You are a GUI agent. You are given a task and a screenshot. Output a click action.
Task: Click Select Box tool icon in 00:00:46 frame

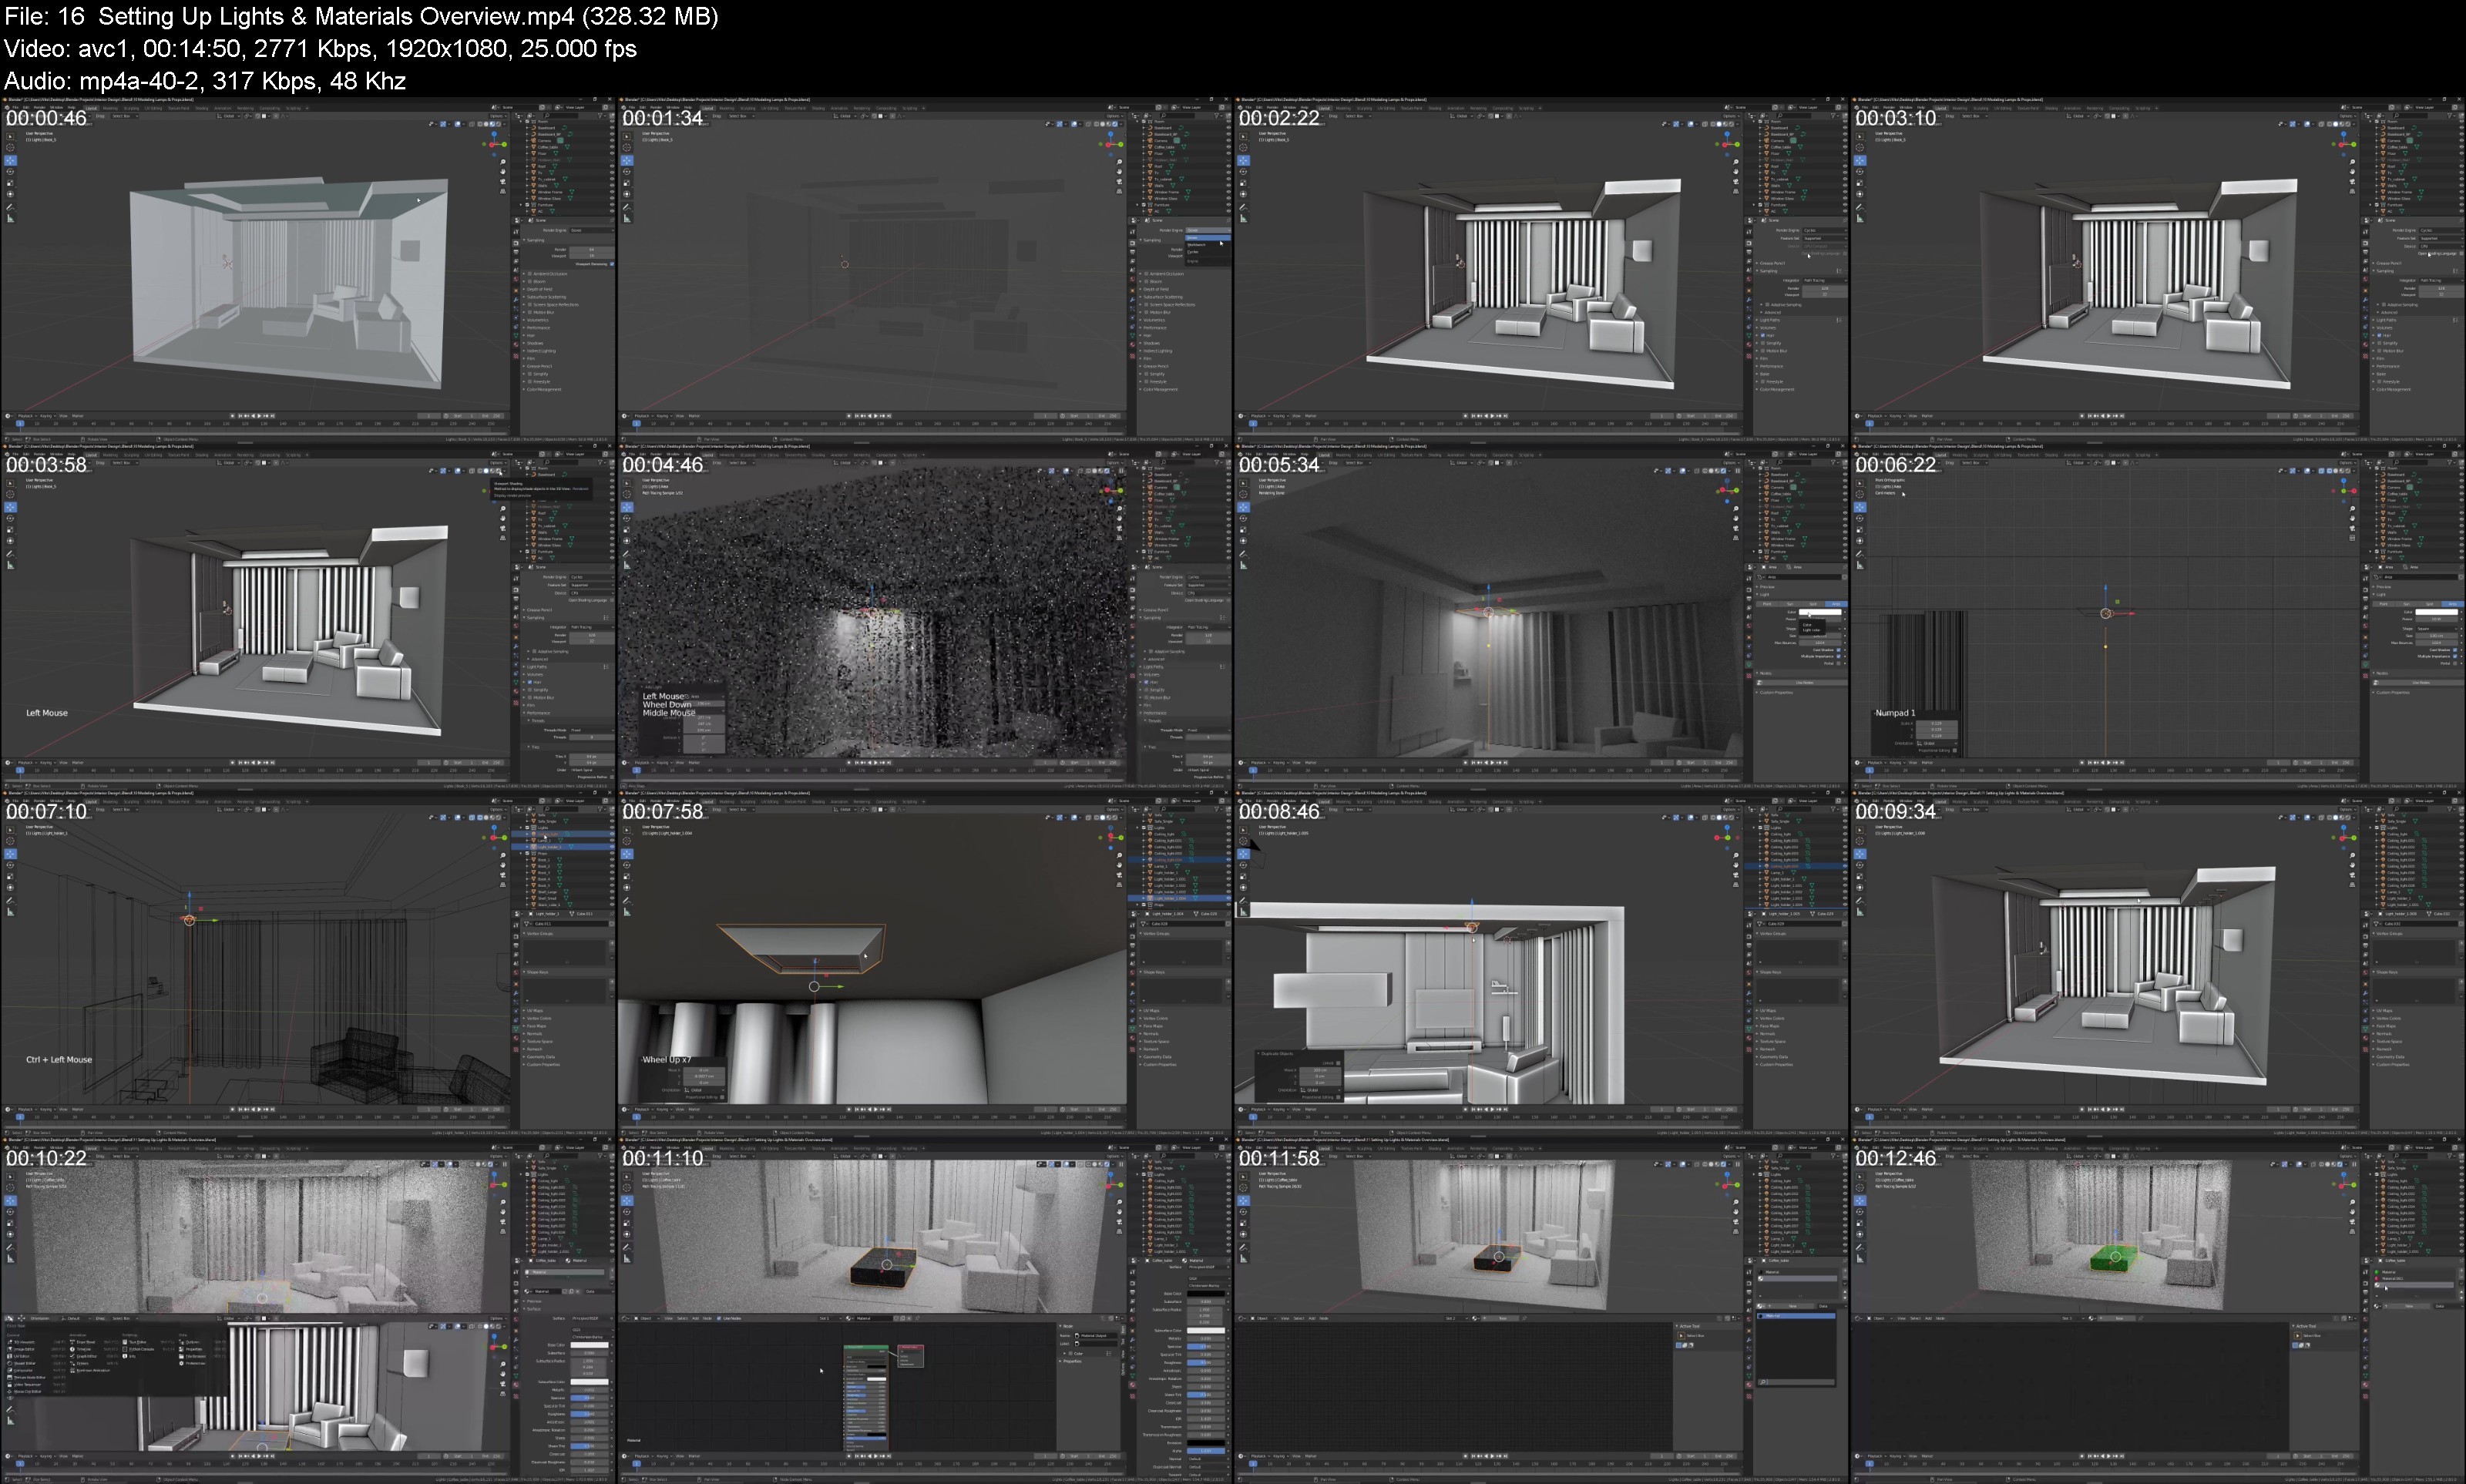pos(10,137)
